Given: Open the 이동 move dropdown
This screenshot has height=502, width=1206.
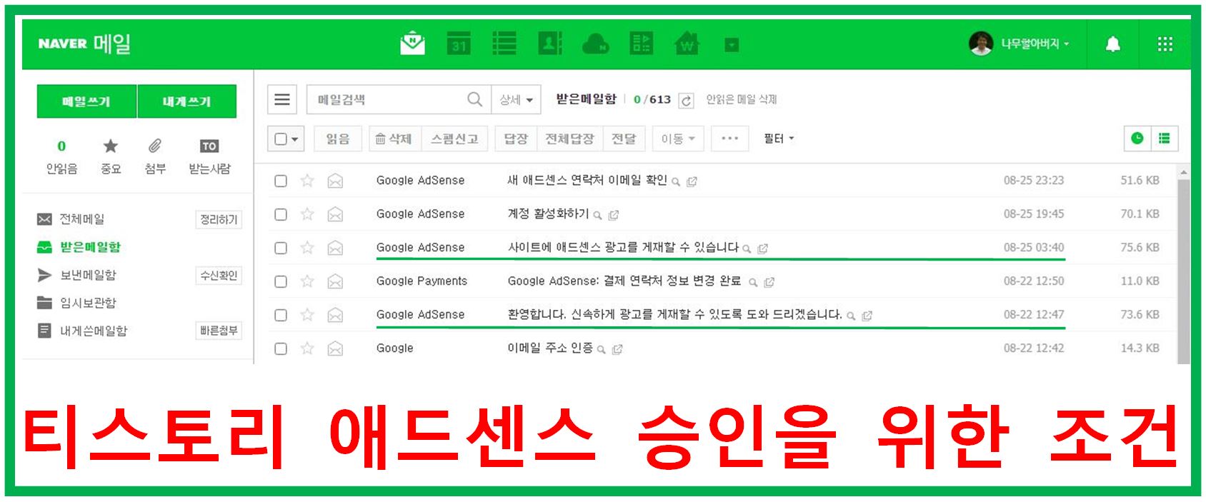Looking at the screenshot, I should coord(678,139).
